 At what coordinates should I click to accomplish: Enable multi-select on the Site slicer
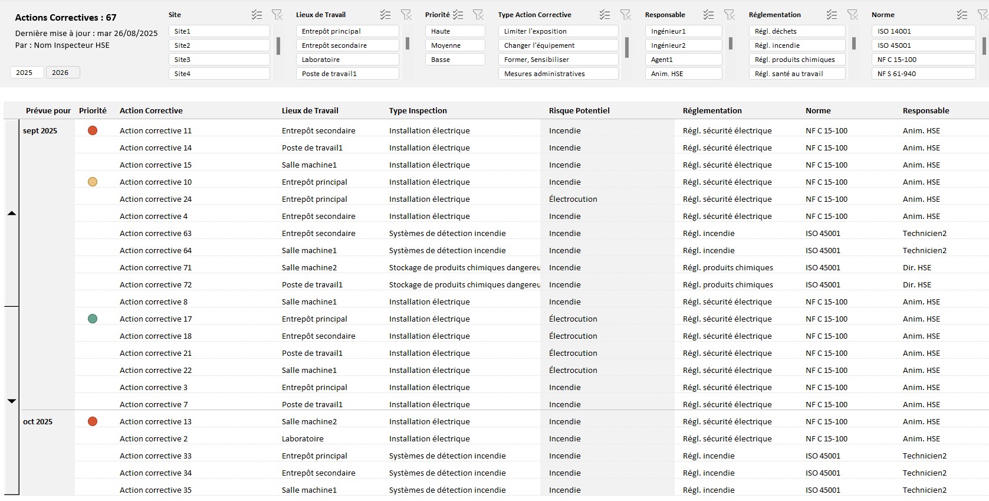point(257,15)
